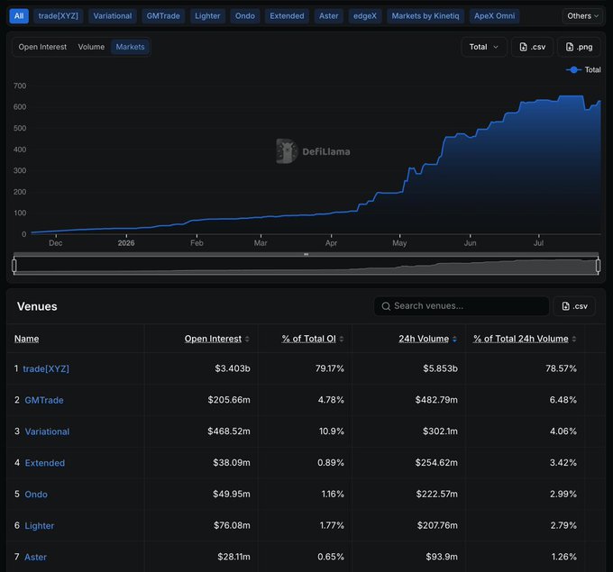Open Ondo venue link in table
Viewport: 613px width, 572px height.
pos(36,495)
